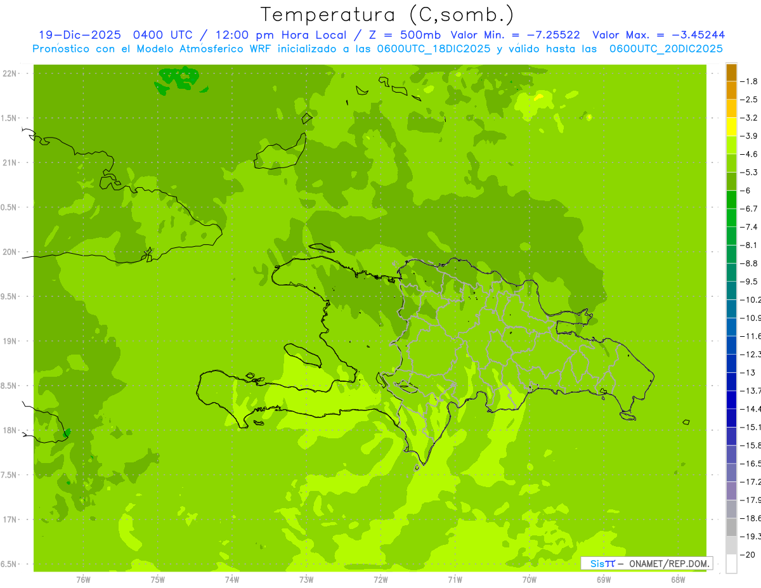761x588 pixels.
Task: Click the 75W longitude label
Action: tap(158, 579)
